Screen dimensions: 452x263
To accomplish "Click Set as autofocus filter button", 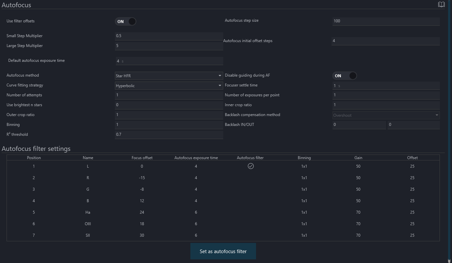I will click(x=223, y=251).
